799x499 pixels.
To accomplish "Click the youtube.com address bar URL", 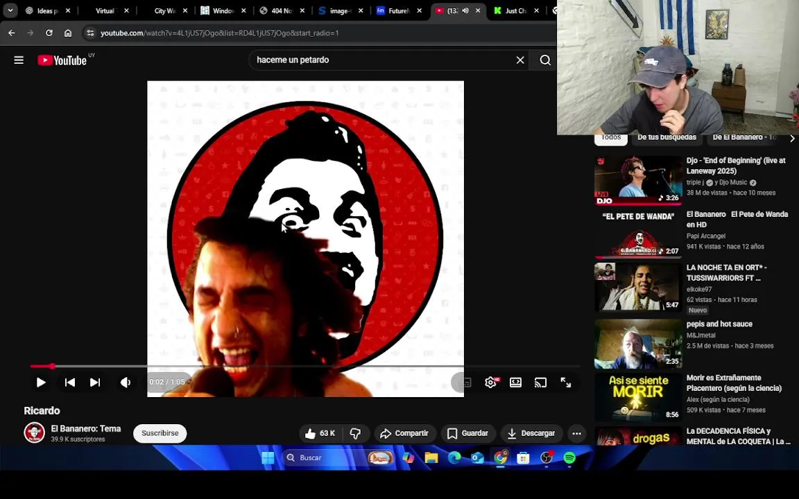I will pyautogui.click(x=220, y=33).
